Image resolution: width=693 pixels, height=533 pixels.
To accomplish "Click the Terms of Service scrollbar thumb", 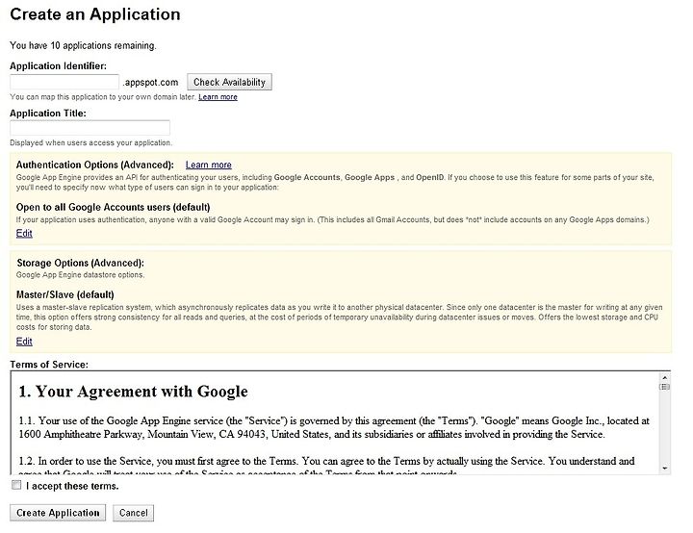I will point(664,387).
